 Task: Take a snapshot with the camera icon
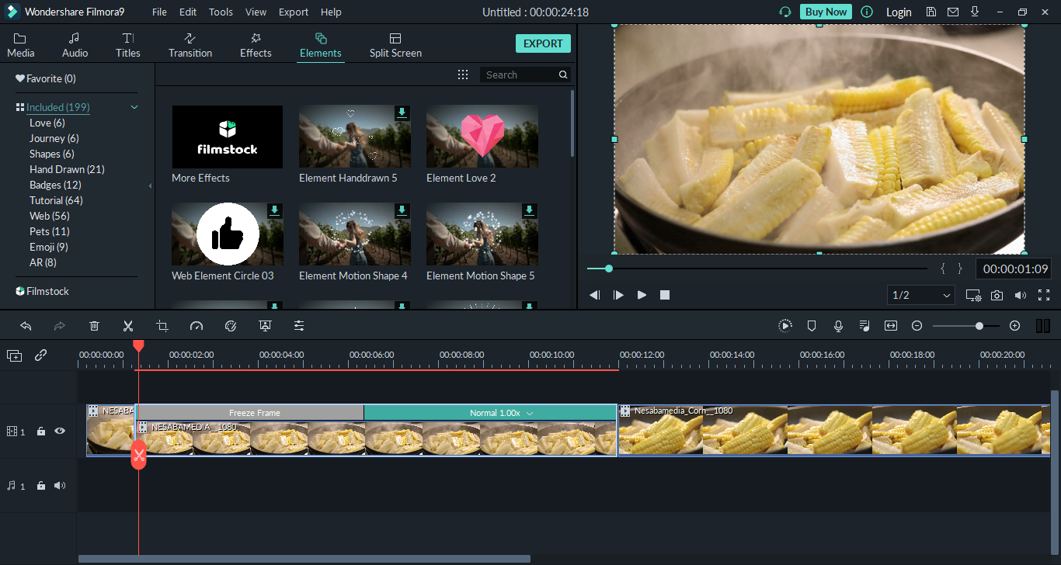[997, 295]
